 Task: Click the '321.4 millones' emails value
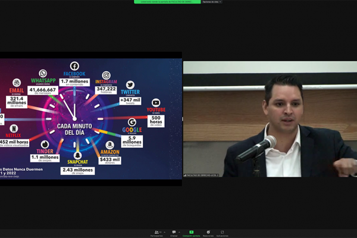click(17, 102)
